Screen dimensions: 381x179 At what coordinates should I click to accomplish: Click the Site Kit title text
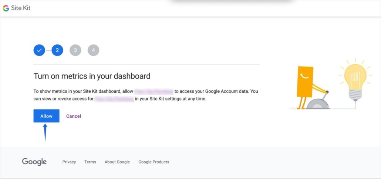click(21, 8)
